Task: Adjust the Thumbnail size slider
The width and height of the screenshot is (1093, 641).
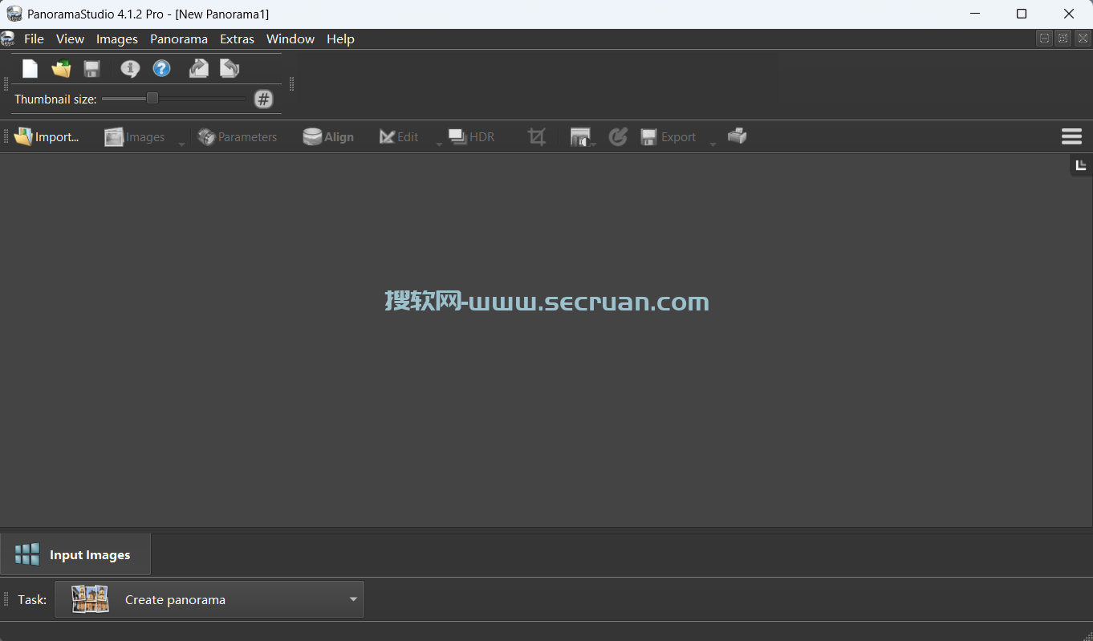Action: pos(173,99)
